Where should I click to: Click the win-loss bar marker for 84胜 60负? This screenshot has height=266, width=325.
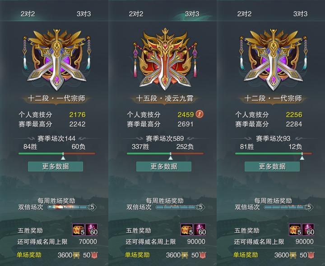[63, 156]
